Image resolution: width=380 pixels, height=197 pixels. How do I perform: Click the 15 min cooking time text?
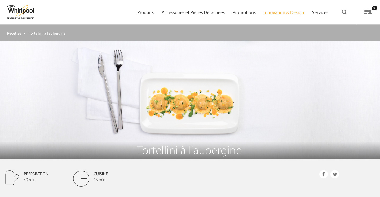click(99, 180)
